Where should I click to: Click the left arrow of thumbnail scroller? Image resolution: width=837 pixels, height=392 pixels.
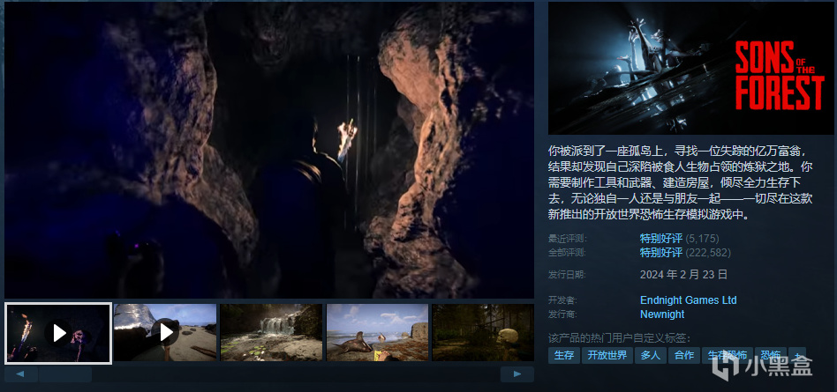pyautogui.click(x=21, y=374)
